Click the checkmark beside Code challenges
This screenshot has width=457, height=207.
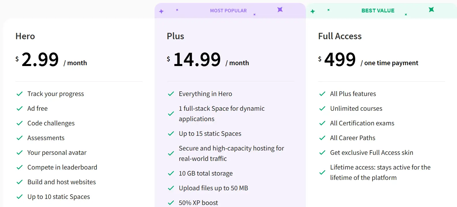pyautogui.click(x=20, y=123)
